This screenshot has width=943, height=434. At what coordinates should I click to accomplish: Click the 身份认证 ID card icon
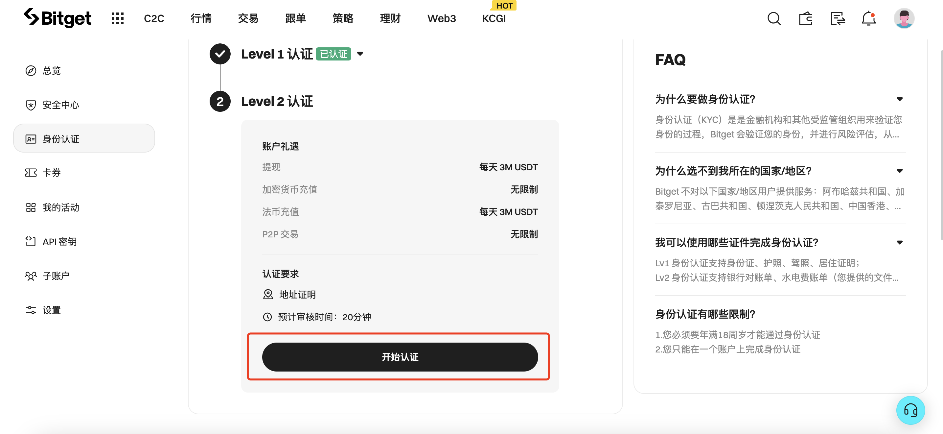point(31,139)
